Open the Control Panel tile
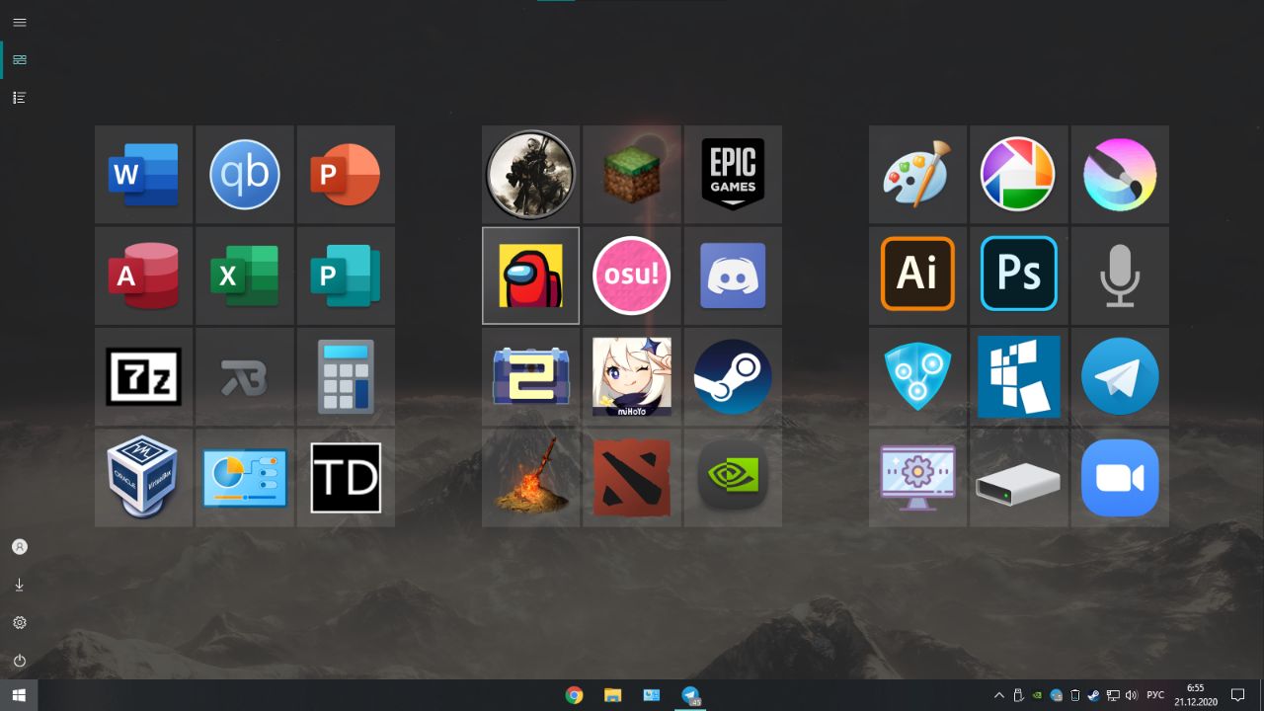 (245, 478)
